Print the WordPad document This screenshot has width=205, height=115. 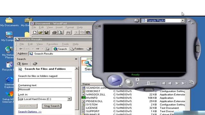point(54,32)
